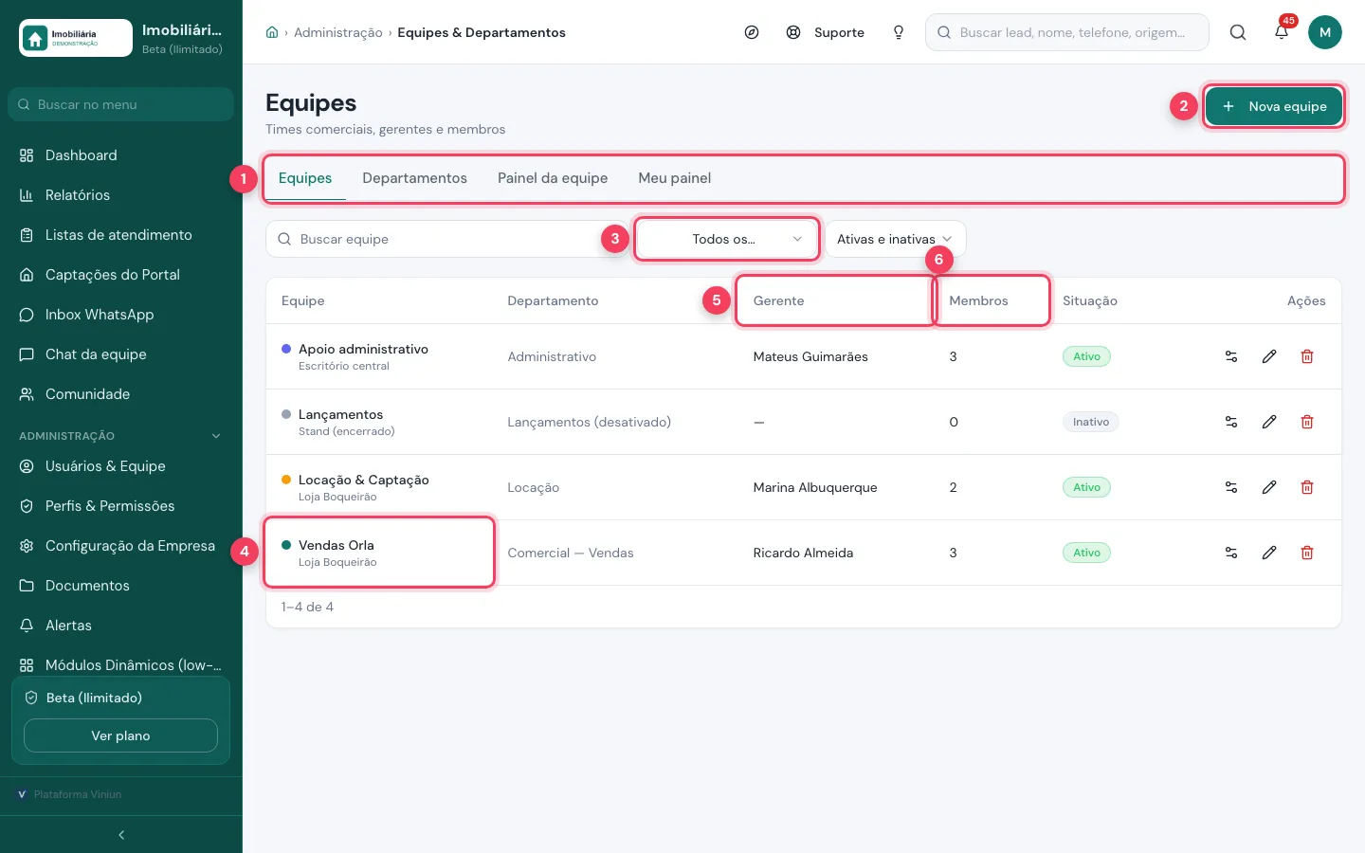Image resolution: width=1365 pixels, height=853 pixels.
Task: Click the magnifier search button in header
Action: point(1238,32)
